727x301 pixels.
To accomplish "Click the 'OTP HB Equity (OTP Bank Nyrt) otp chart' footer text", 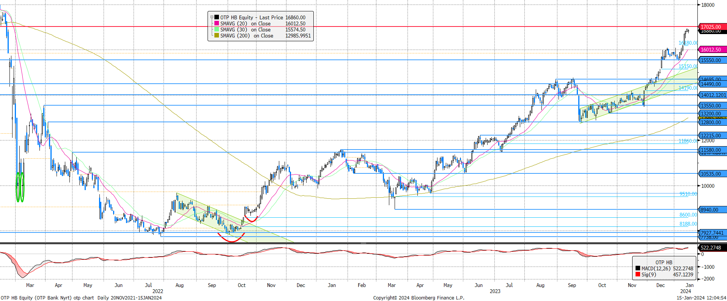I will pos(47,298).
